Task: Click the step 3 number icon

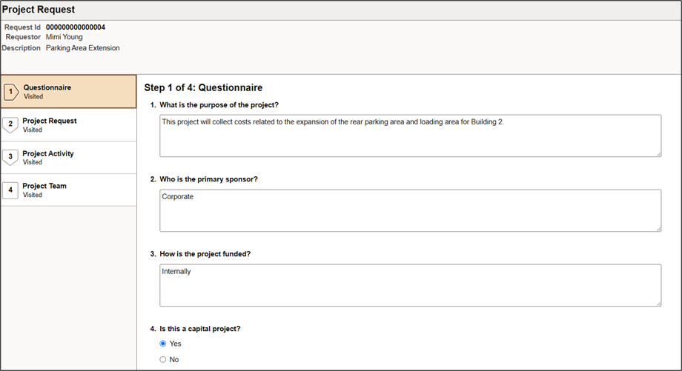Action: (x=10, y=157)
